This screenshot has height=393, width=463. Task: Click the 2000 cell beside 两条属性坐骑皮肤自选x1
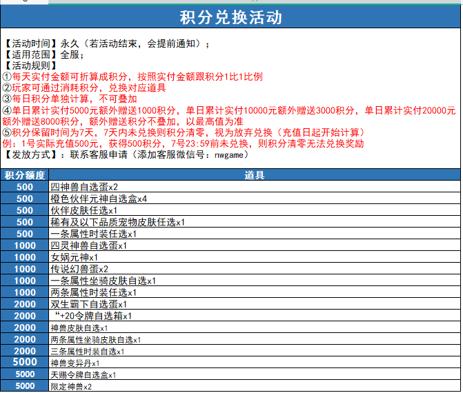(x=25, y=339)
